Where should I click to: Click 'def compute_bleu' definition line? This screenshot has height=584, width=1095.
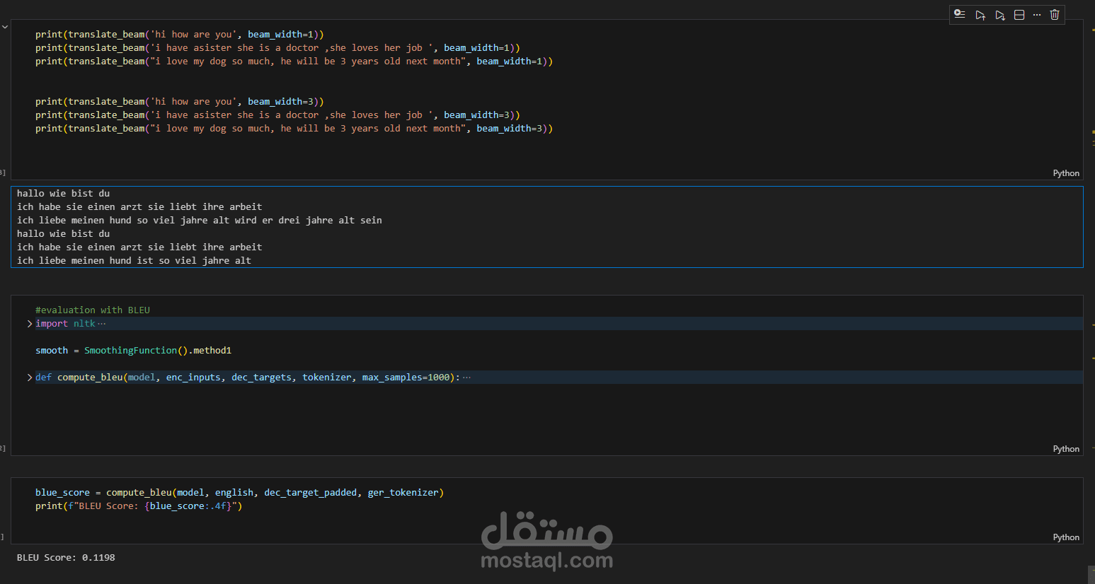pyautogui.click(x=248, y=378)
